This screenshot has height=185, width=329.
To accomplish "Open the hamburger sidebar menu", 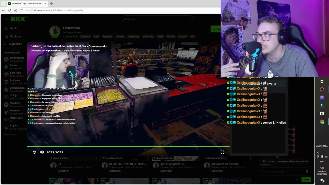I will click(6, 19).
